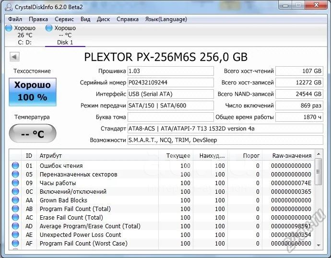Click the status icon for disk C: D:
Screen dimensions: 331x258
(x=9, y=28)
